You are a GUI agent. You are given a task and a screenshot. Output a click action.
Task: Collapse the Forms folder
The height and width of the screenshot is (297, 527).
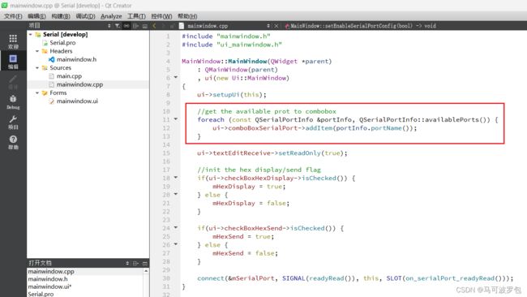click(37, 93)
